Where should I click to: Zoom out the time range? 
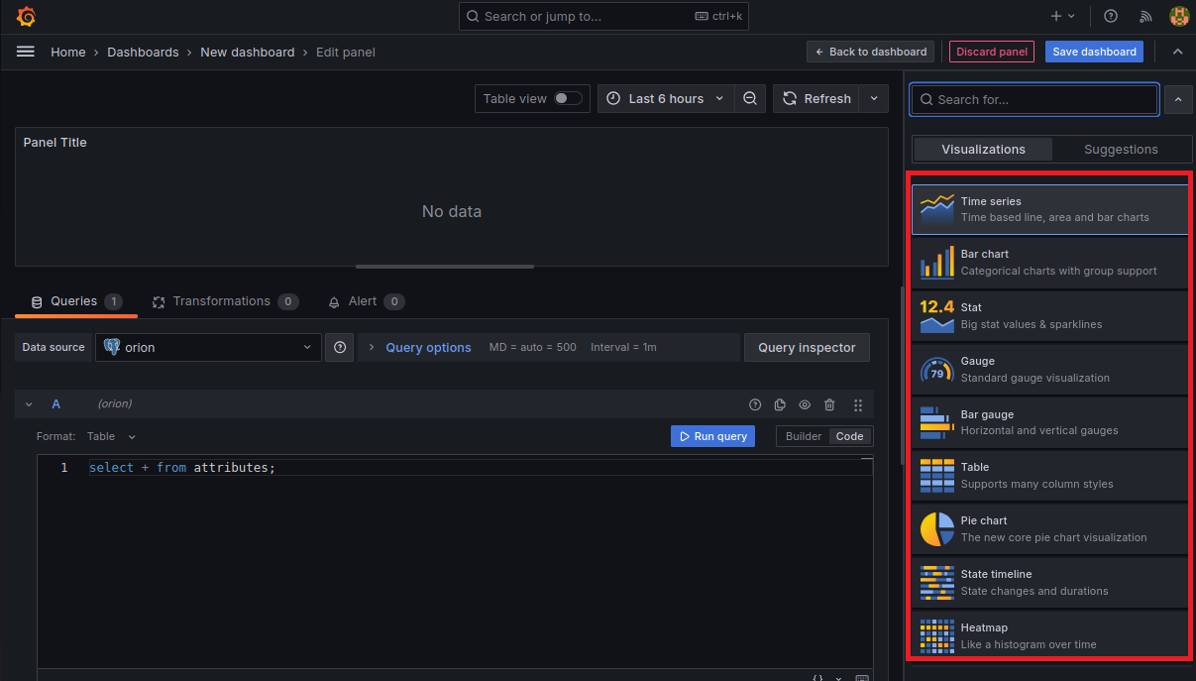click(x=750, y=99)
